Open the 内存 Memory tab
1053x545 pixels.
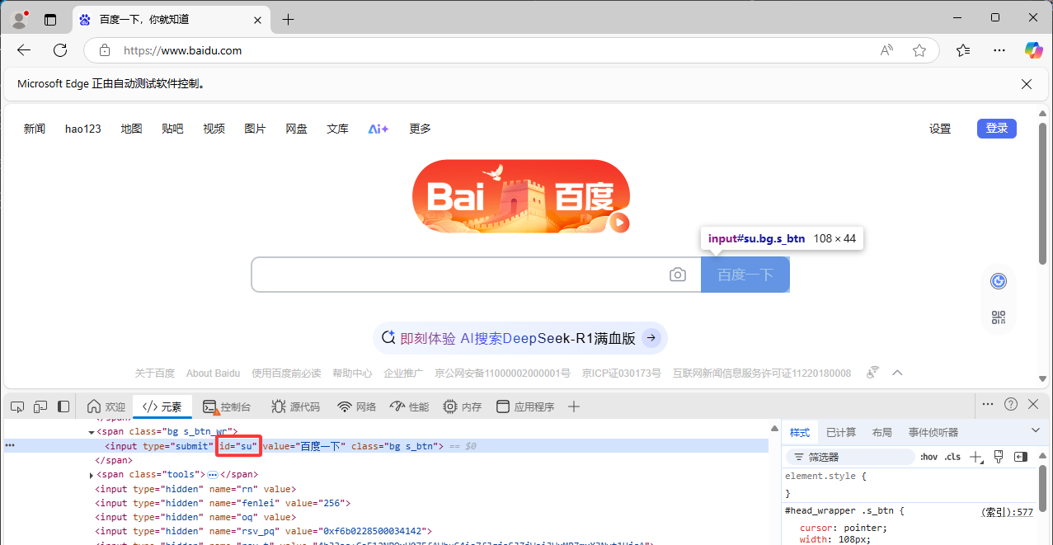tap(462, 406)
